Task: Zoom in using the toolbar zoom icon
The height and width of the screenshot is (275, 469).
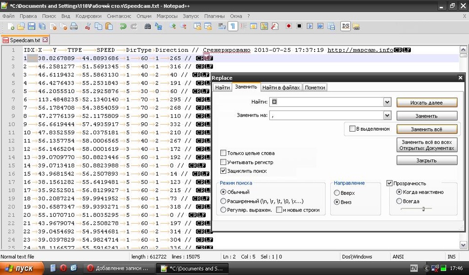Action: (x=172, y=26)
